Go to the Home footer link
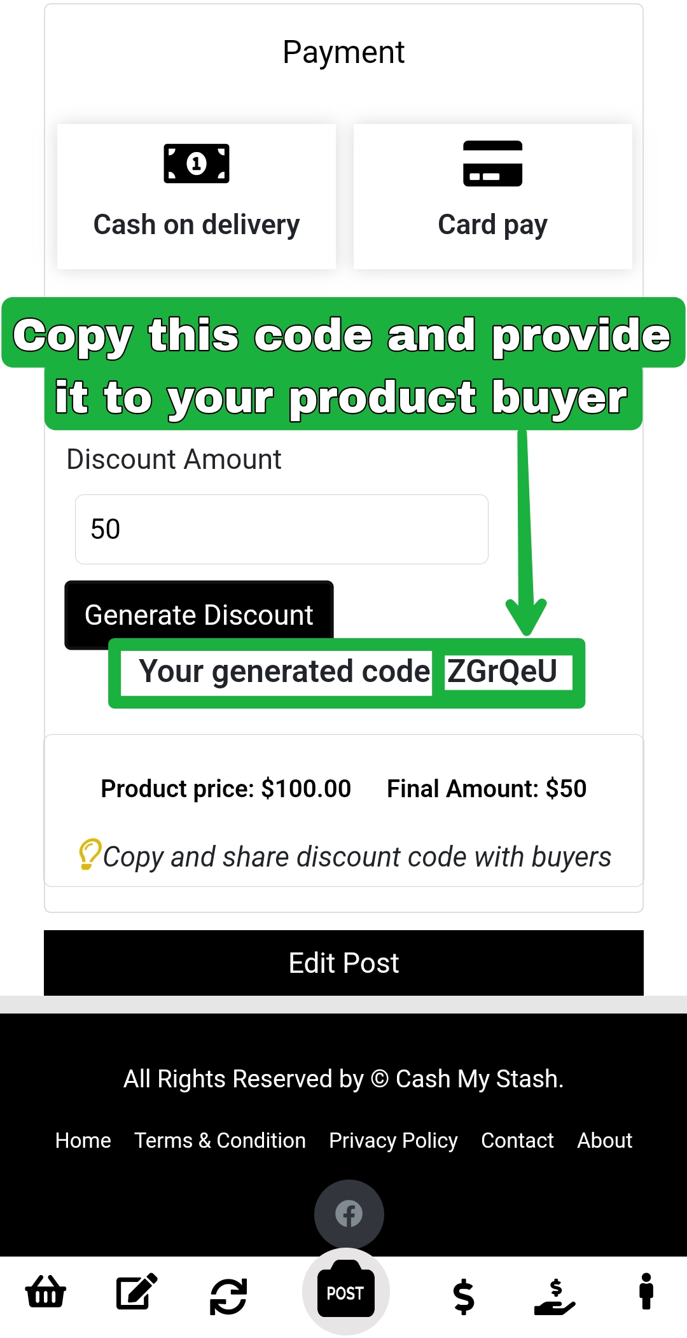 [83, 1140]
